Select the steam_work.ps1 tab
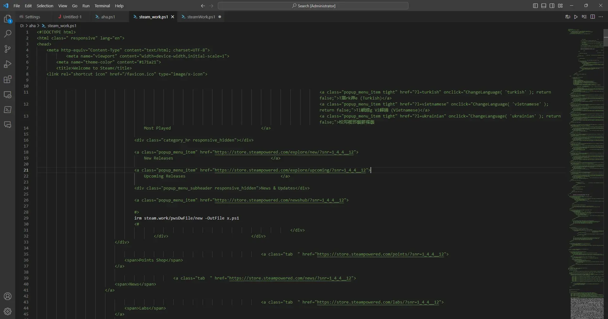Viewport: 608px width, 319px height. 154,17
